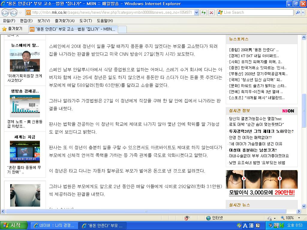Click the Hanja conversion icon in language bar
This screenshot has width=307, height=230.
pos(251,226)
